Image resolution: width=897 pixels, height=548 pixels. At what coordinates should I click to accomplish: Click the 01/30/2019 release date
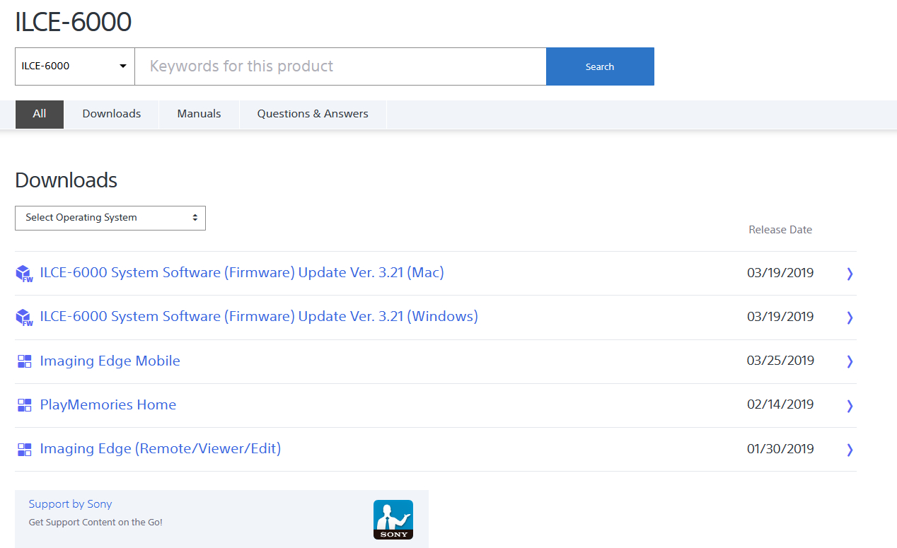[780, 449]
